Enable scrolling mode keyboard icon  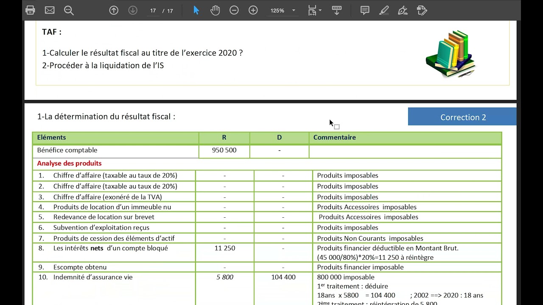[337, 10]
